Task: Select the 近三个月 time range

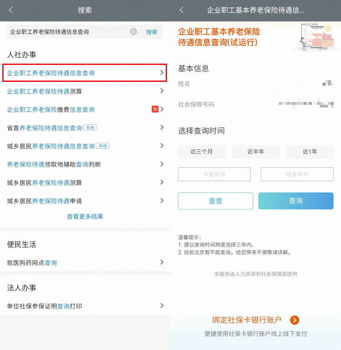Action: [201, 151]
